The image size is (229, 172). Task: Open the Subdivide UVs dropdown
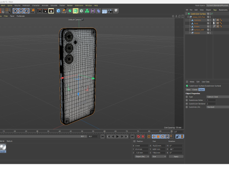(x=218, y=107)
